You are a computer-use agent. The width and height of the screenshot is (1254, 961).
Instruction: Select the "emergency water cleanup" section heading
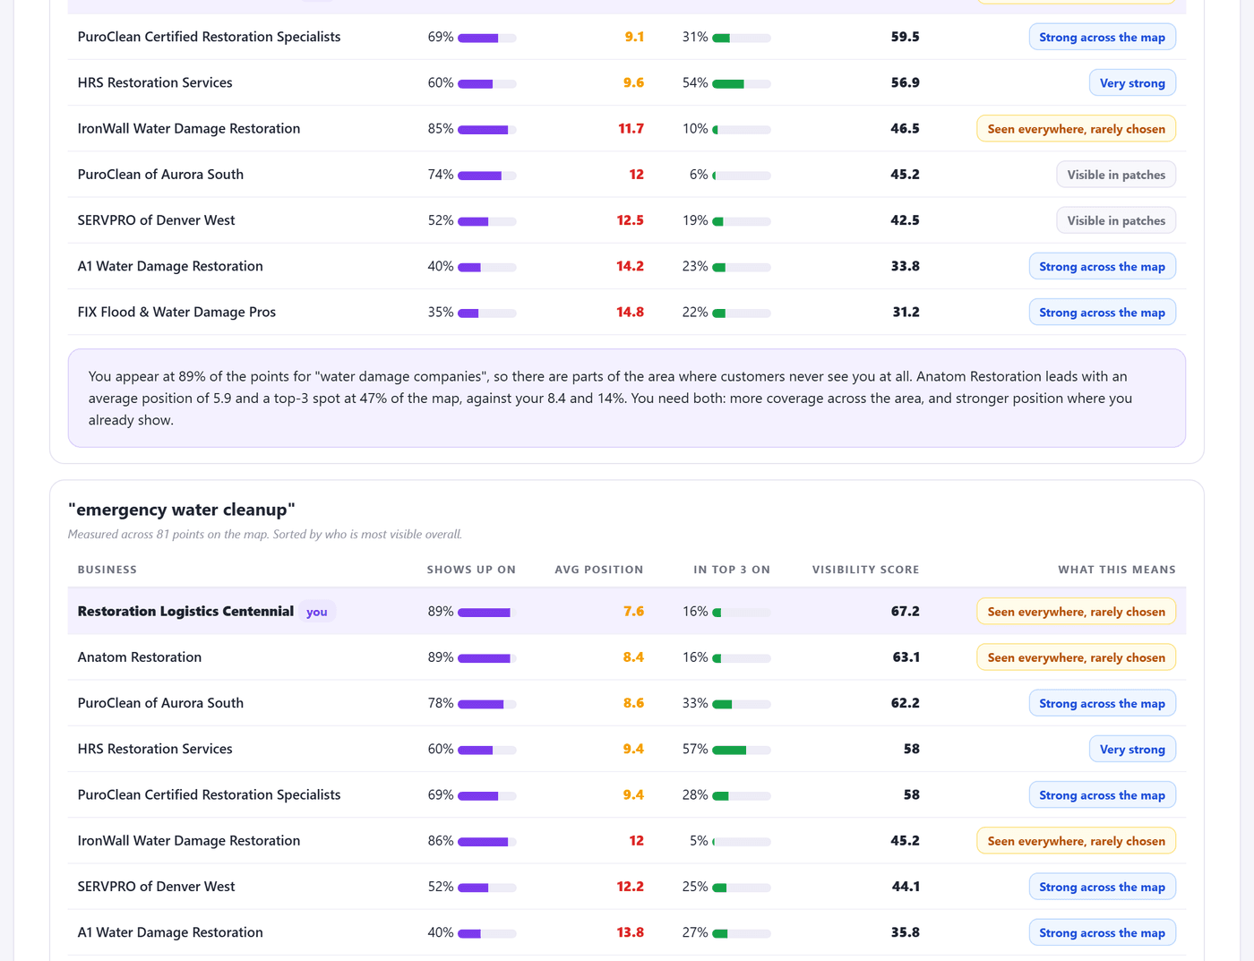click(x=182, y=510)
